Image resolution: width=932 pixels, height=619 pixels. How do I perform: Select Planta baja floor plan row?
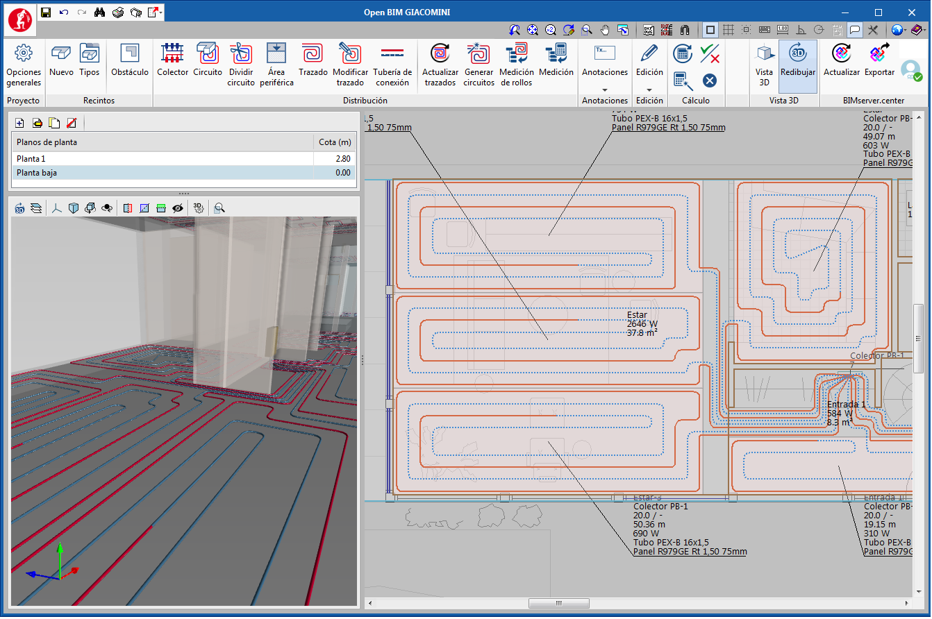183,172
